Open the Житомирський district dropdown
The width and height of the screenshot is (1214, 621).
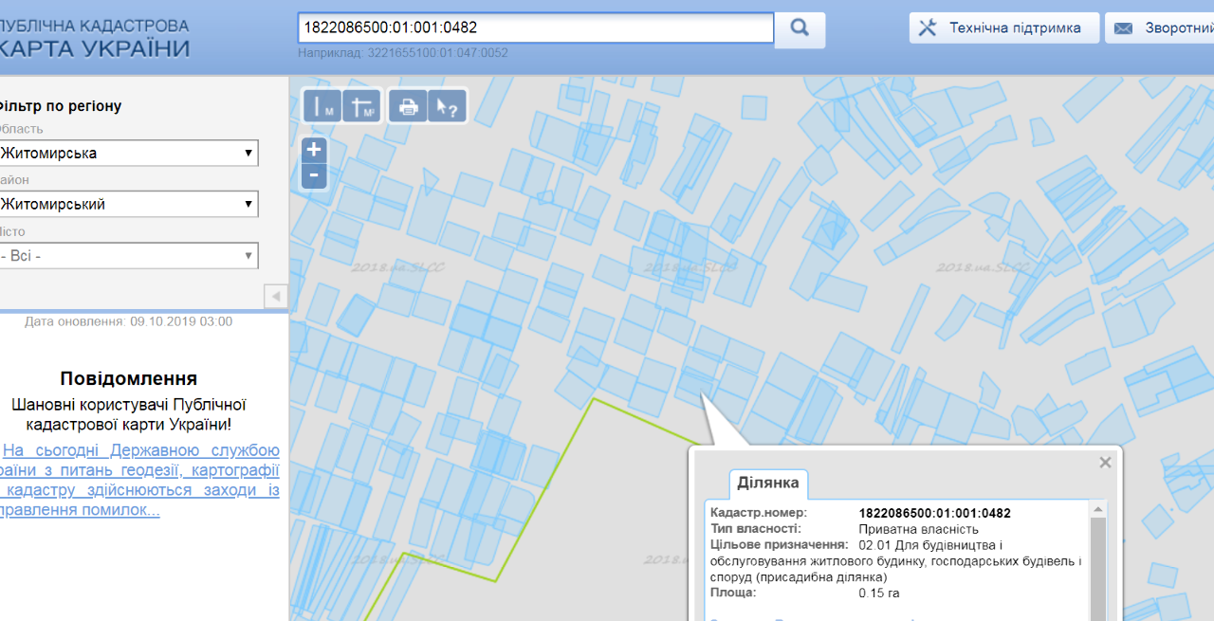[x=127, y=204]
